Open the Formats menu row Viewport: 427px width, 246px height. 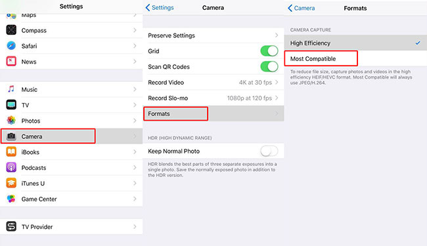[213, 113]
